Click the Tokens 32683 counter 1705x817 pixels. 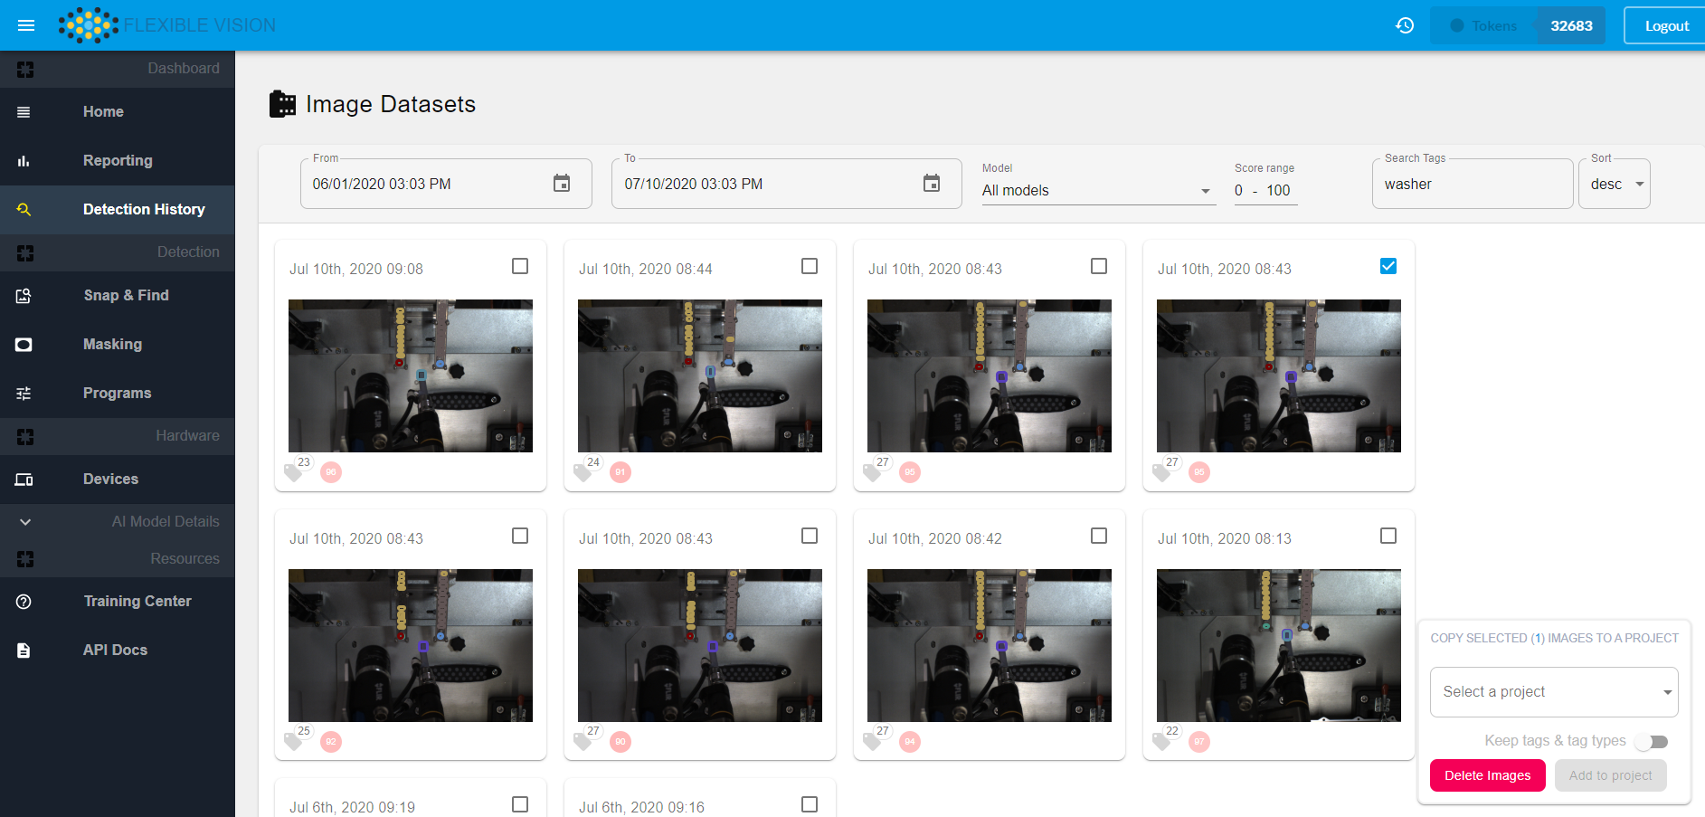[1518, 25]
